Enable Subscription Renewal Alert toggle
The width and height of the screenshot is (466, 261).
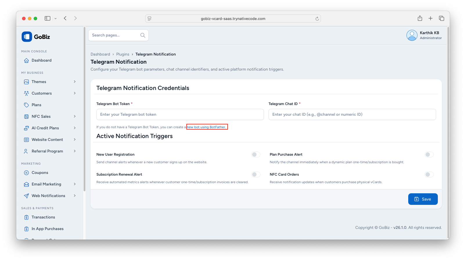pos(256,174)
